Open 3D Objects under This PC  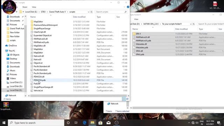[x=14, y=55]
